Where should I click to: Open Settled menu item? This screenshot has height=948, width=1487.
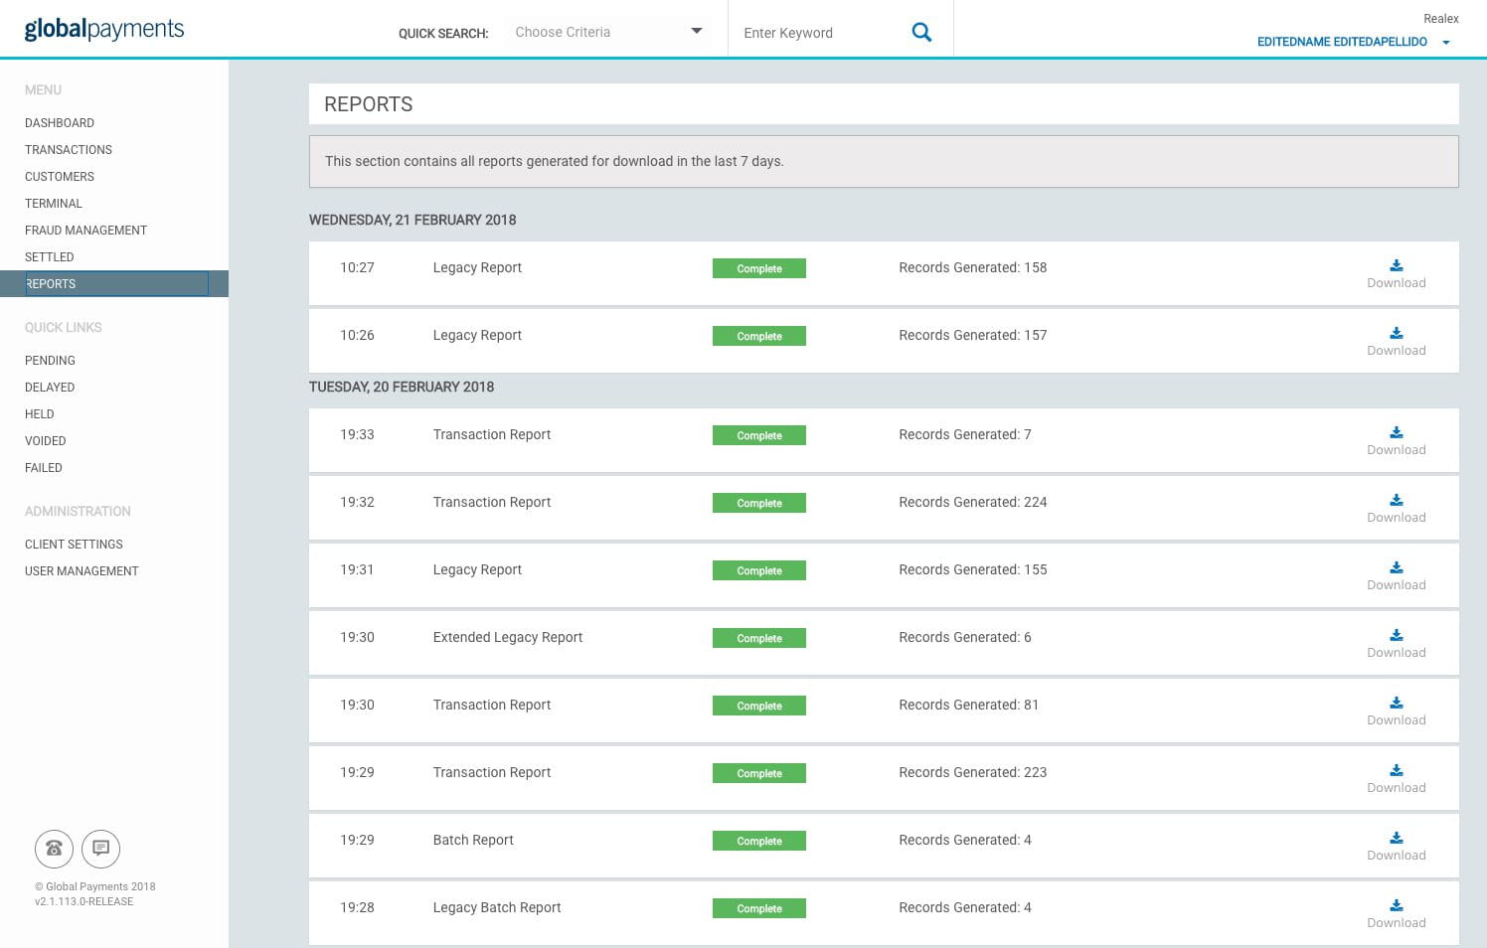coord(50,257)
